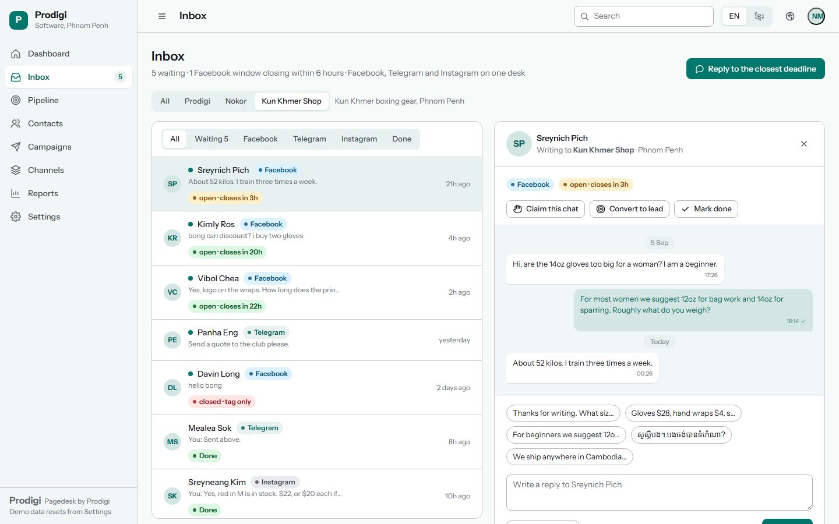Switch language to EN
This screenshot has height=524, width=839.
point(734,16)
